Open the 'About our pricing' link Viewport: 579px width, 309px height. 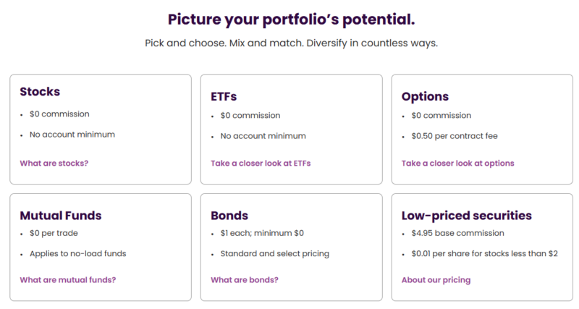pos(436,280)
